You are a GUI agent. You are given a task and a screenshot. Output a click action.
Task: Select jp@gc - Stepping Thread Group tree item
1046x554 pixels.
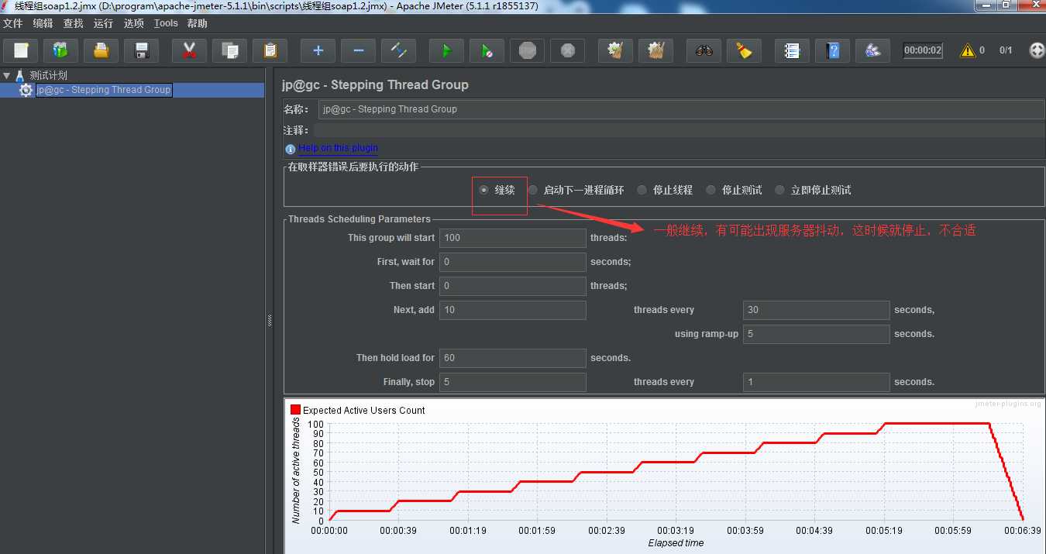click(x=103, y=90)
